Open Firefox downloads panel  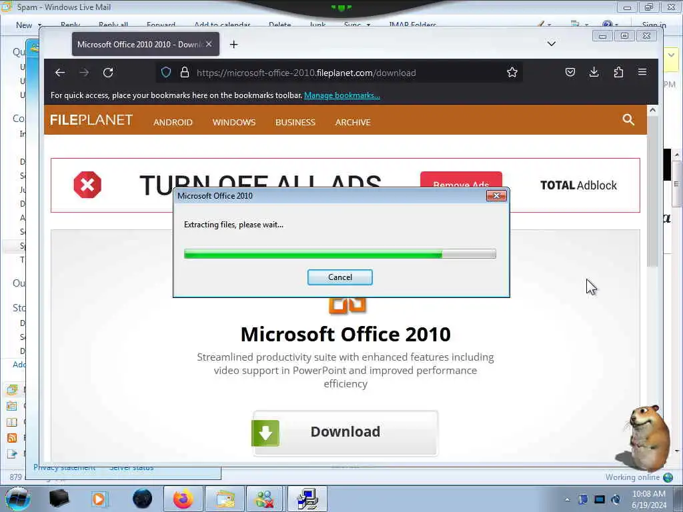(594, 72)
